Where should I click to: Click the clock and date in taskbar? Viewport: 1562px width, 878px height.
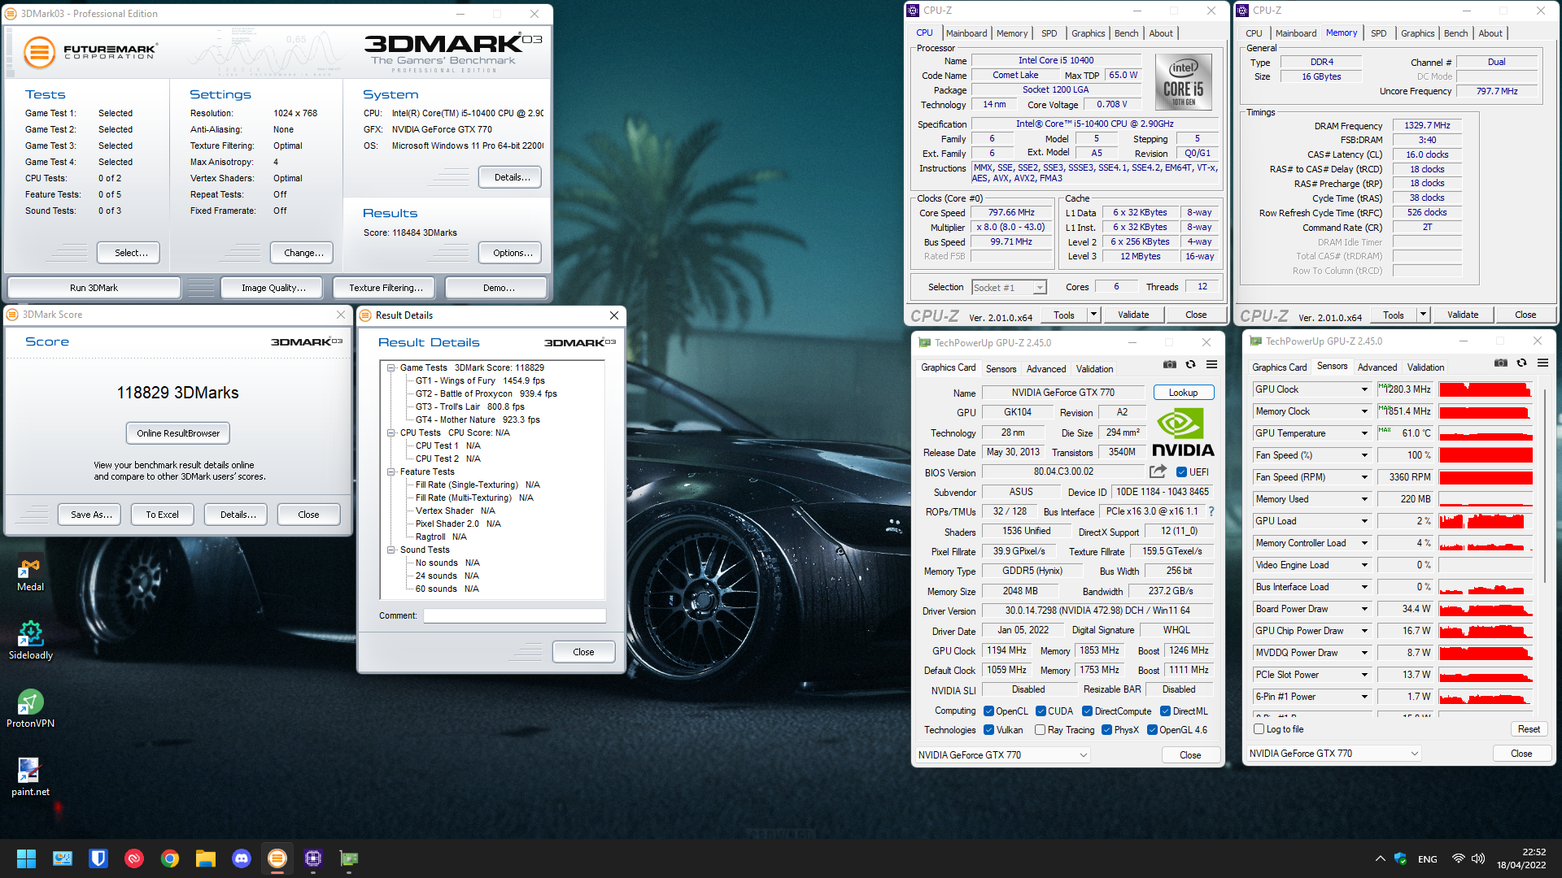pos(1521,858)
